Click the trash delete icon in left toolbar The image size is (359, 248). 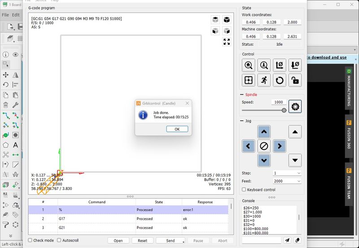click(6, 105)
